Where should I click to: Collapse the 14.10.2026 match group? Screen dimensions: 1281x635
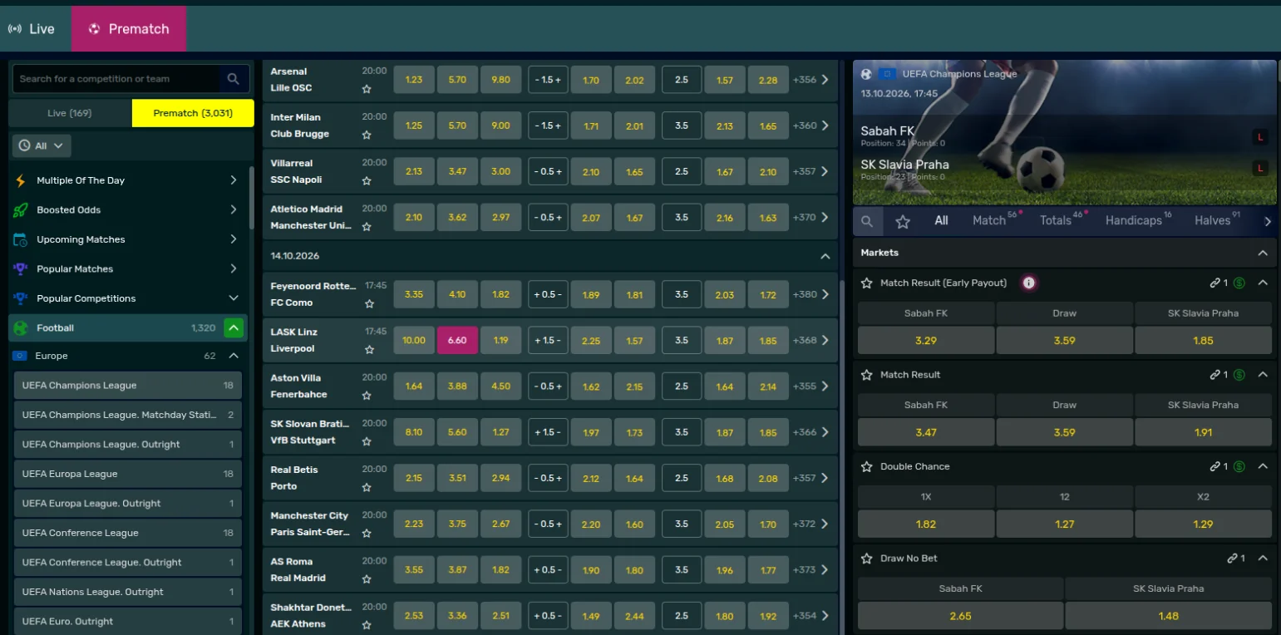(825, 256)
